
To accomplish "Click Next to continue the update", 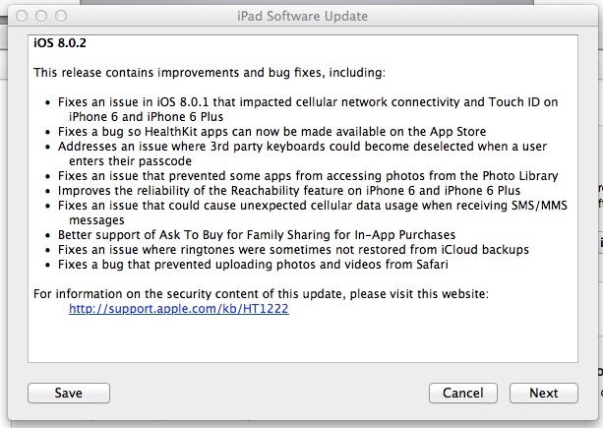I will click(x=543, y=393).
